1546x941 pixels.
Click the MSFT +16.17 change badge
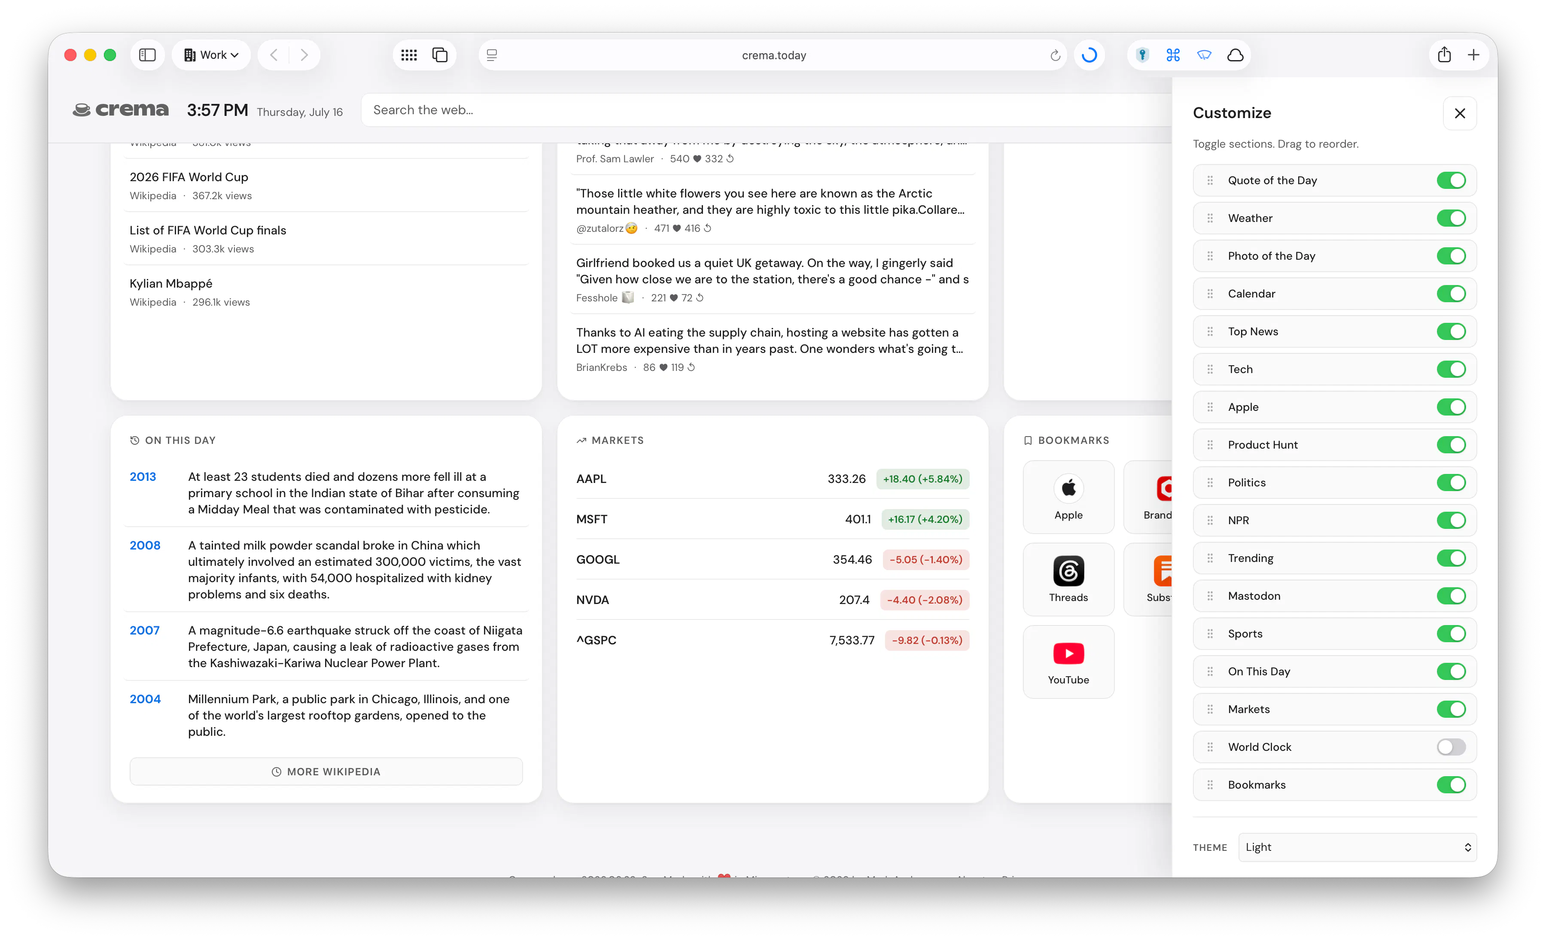click(925, 519)
